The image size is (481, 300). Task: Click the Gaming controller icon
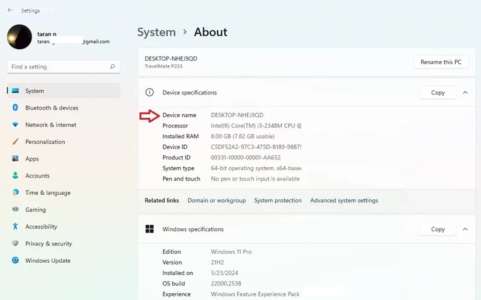click(x=16, y=209)
